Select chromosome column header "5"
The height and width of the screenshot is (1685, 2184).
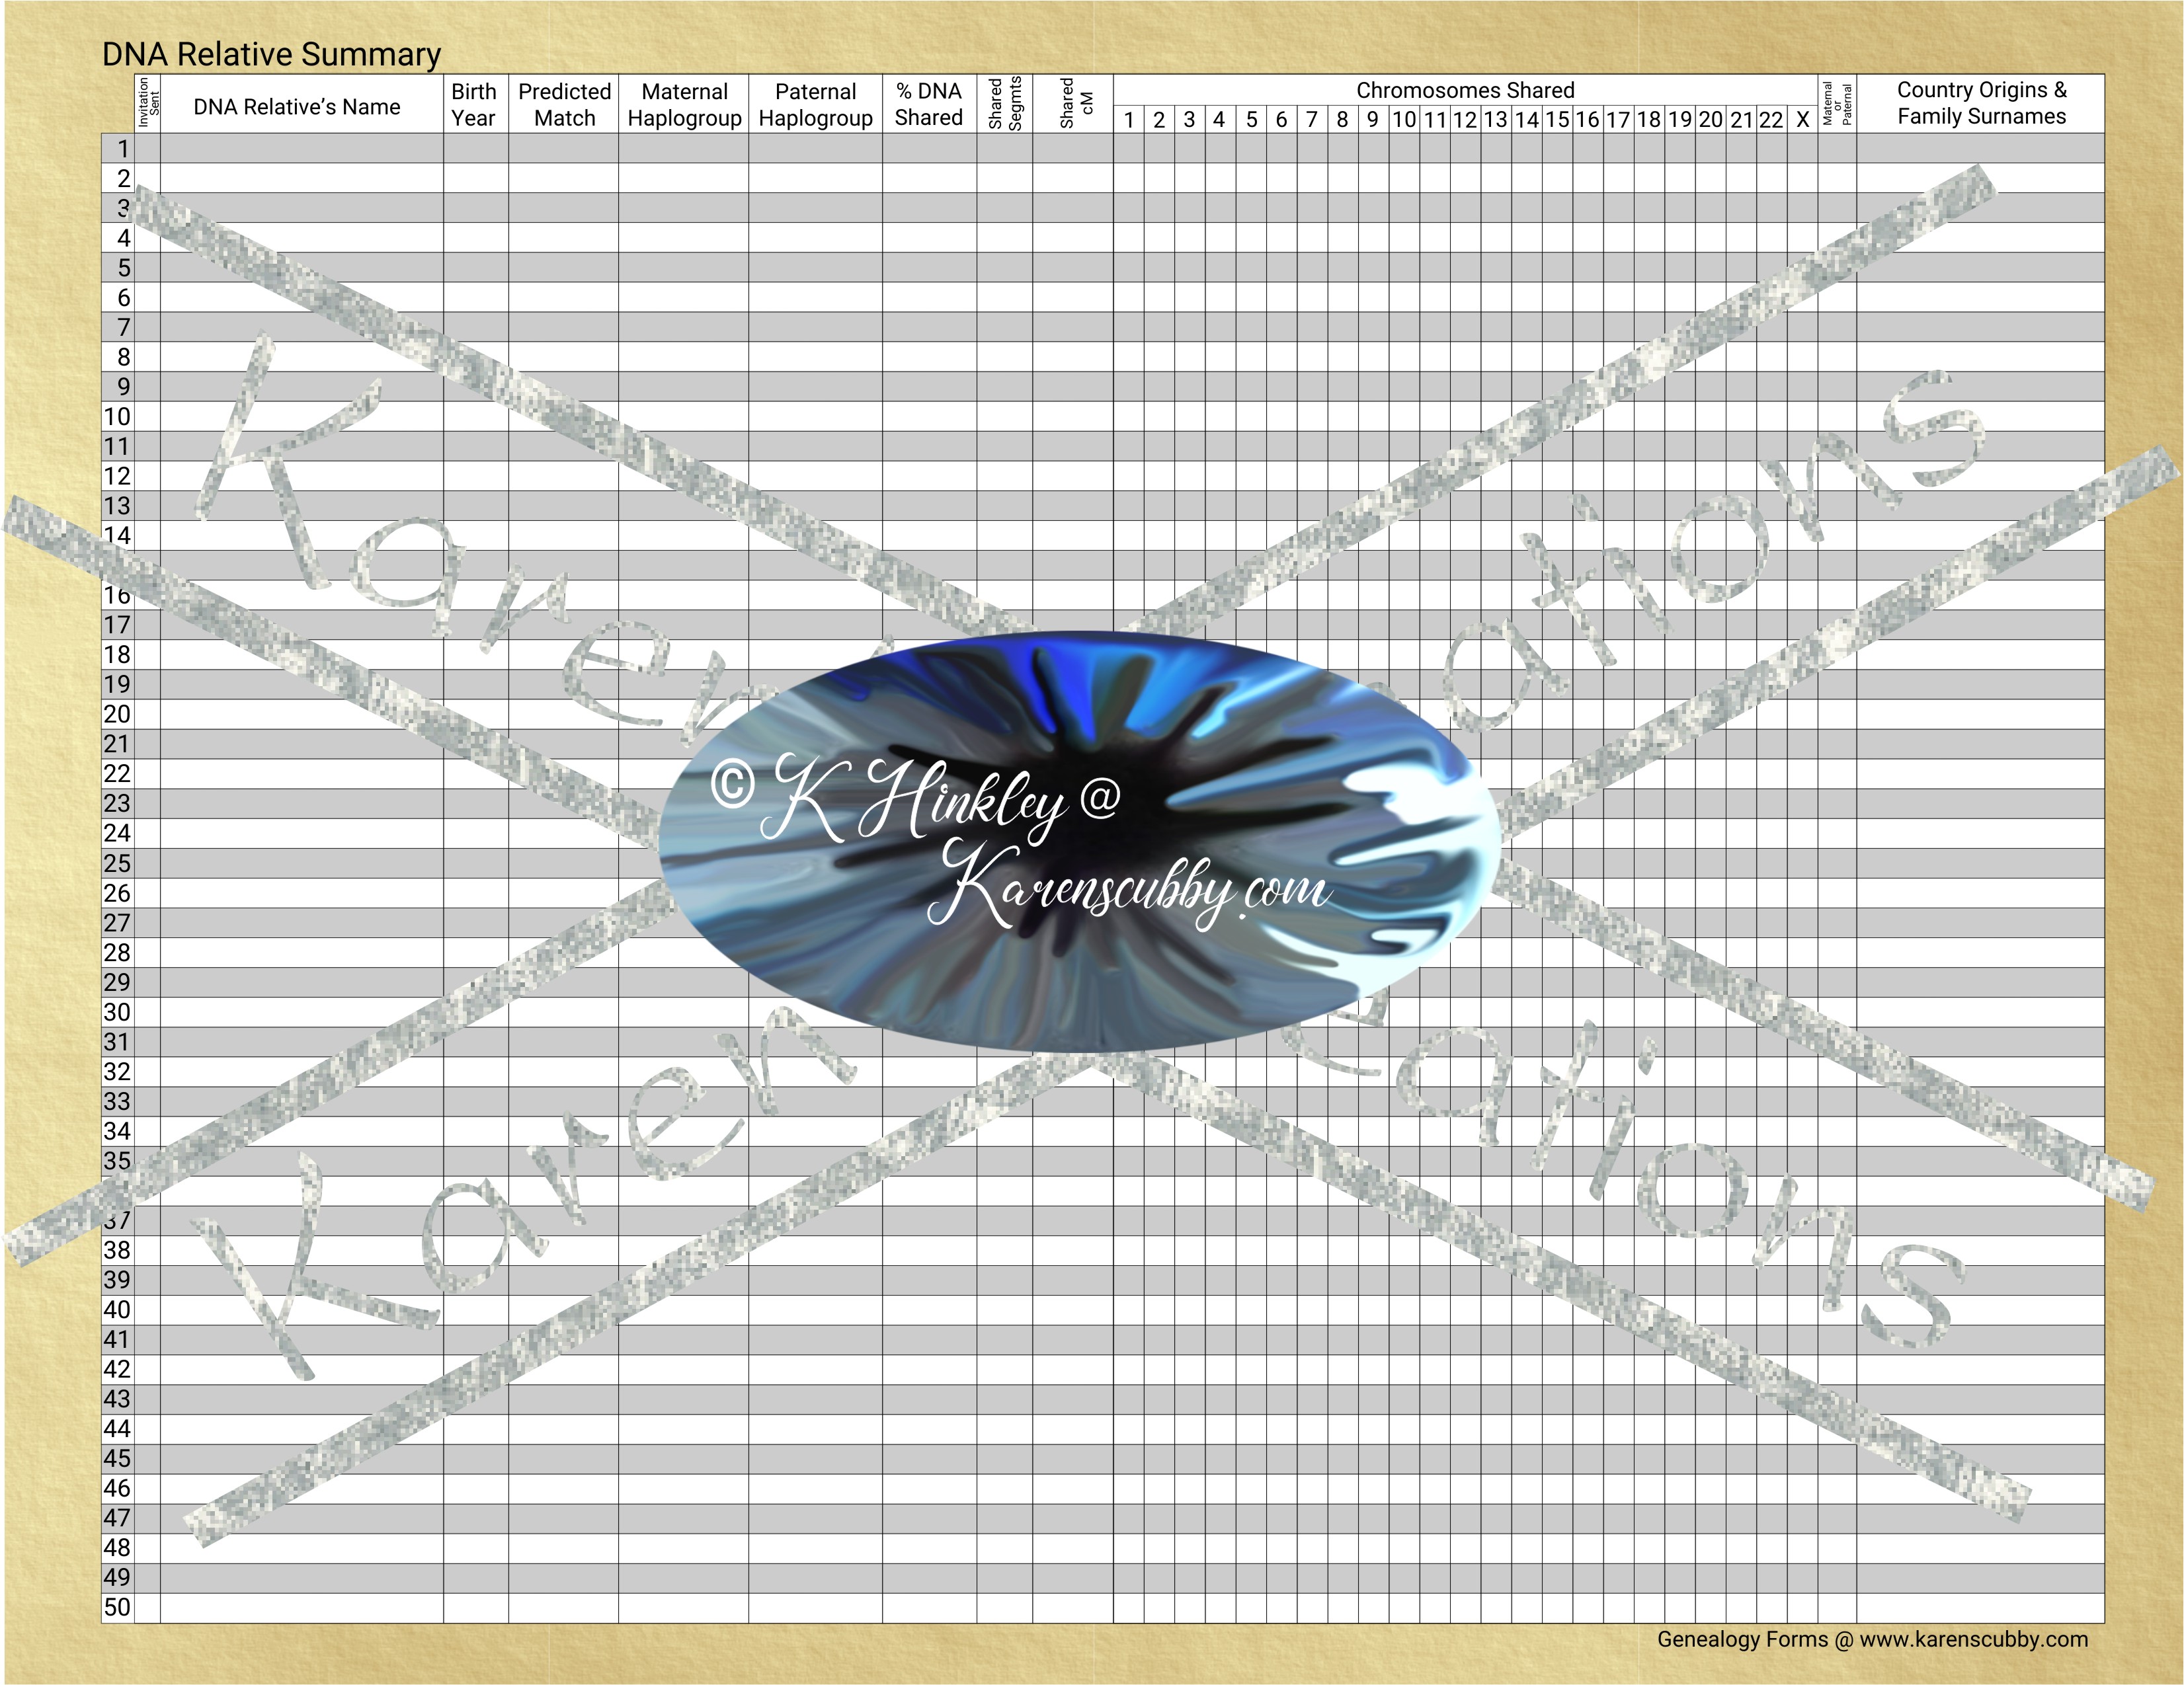(1251, 120)
